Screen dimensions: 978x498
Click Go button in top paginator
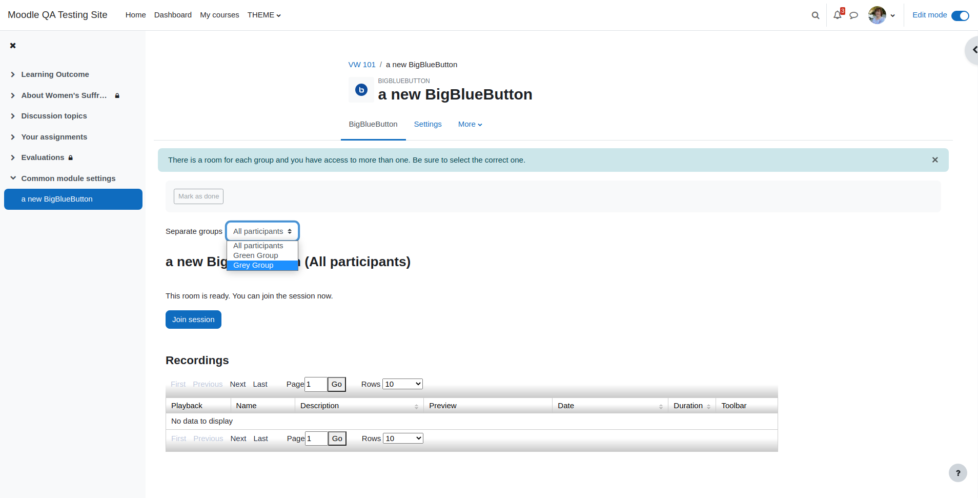pyautogui.click(x=336, y=384)
